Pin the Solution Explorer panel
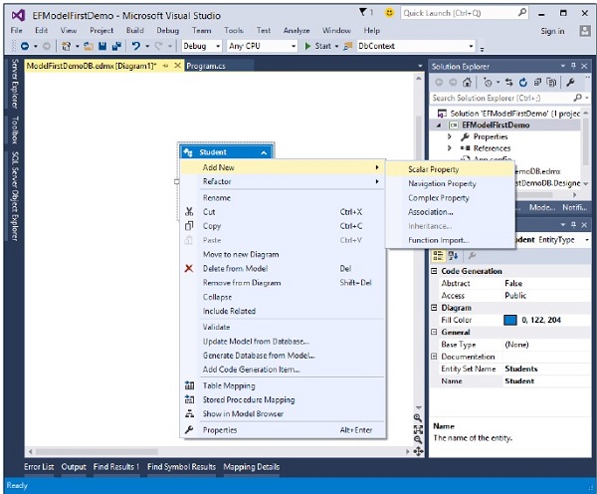Screen dimensions: 597x494 573,66
